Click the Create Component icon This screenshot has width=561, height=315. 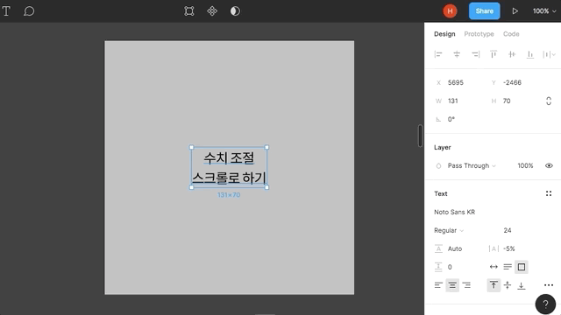tap(212, 11)
